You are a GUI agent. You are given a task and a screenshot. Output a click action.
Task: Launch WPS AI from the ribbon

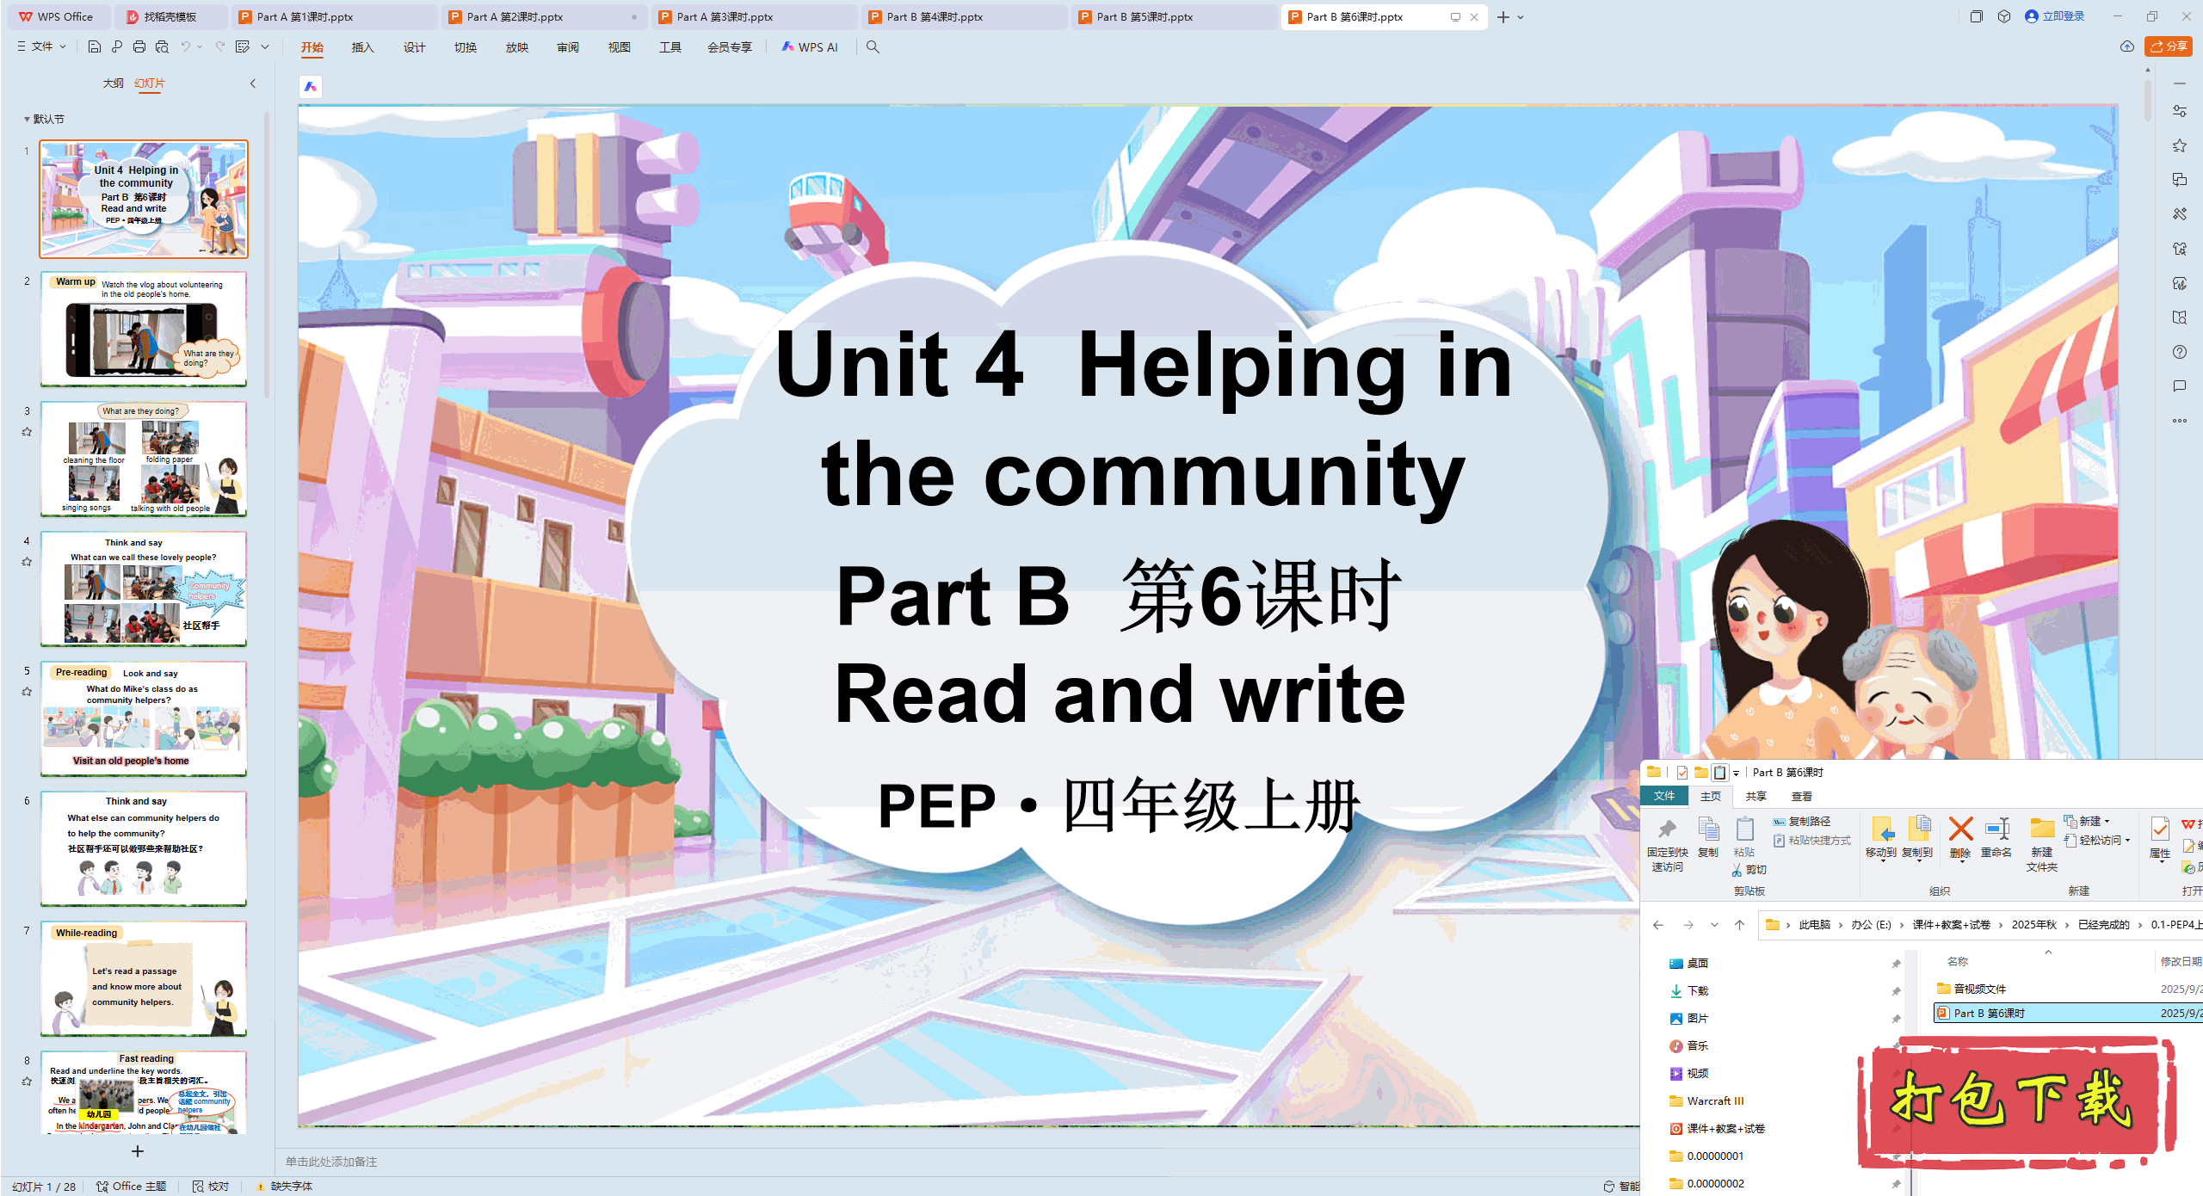pyautogui.click(x=810, y=47)
